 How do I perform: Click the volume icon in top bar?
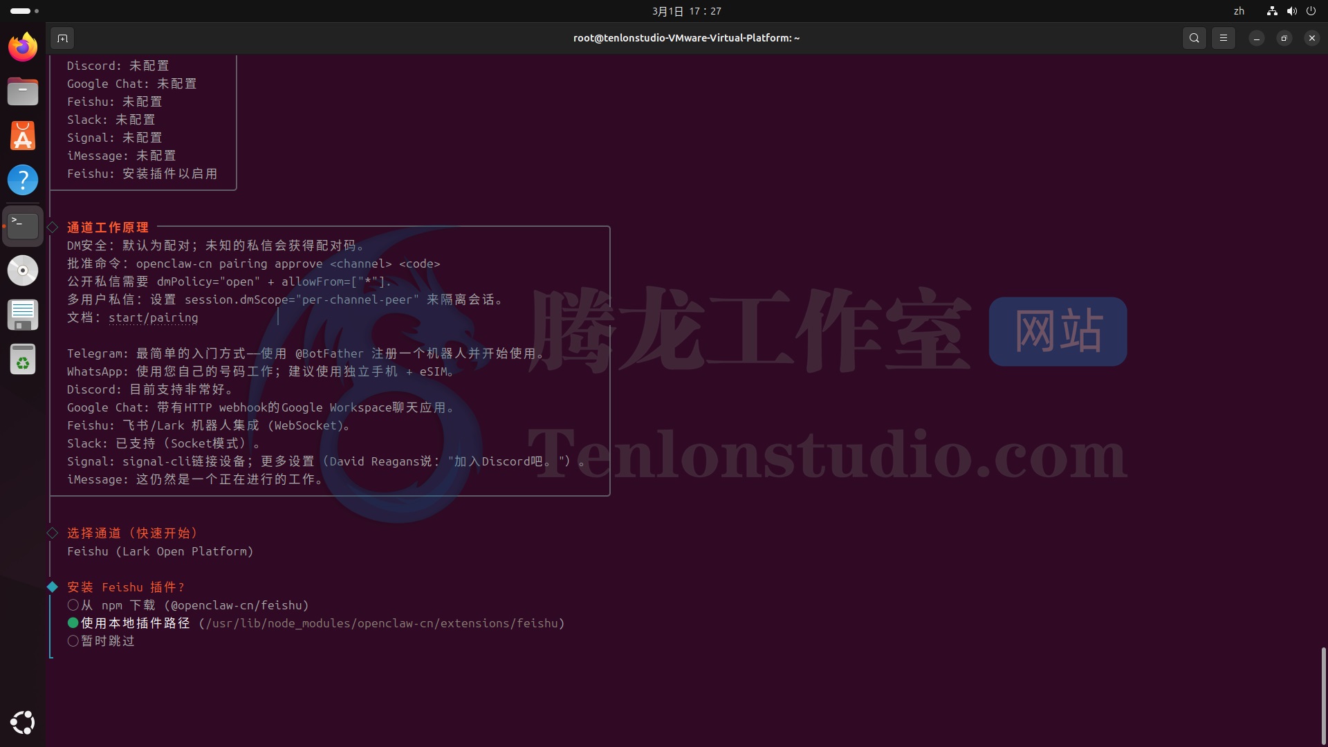[1291, 11]
